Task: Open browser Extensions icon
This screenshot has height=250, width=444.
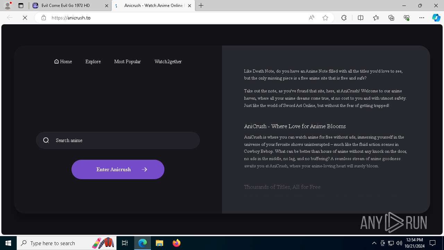Action: click(344, 18)
